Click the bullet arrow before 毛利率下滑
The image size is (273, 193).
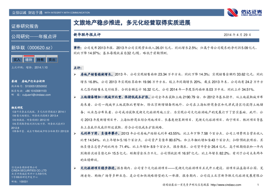[x=75, y=134]
